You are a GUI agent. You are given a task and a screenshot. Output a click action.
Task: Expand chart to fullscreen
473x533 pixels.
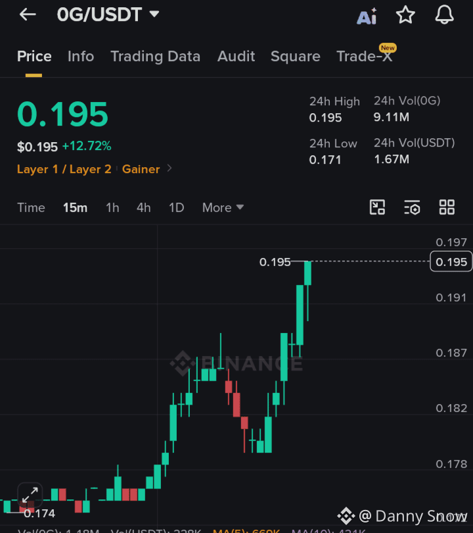pyautogui.click(x=30, y=495)
